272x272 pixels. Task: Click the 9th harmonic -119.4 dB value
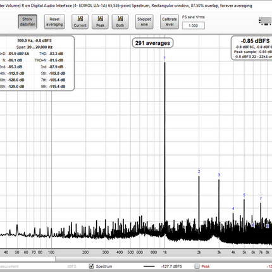[x=57, y=87]
